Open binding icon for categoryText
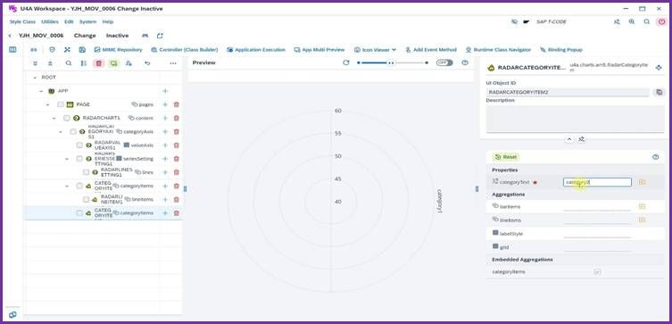The width and height of the screenshot is (672, 324). (642, 182)
